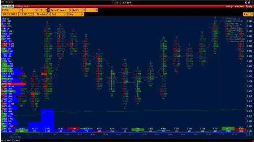Click the restore window icon in title bar
Image resolution: width=254 pixels, height=142 pixels.
(249, 3)
